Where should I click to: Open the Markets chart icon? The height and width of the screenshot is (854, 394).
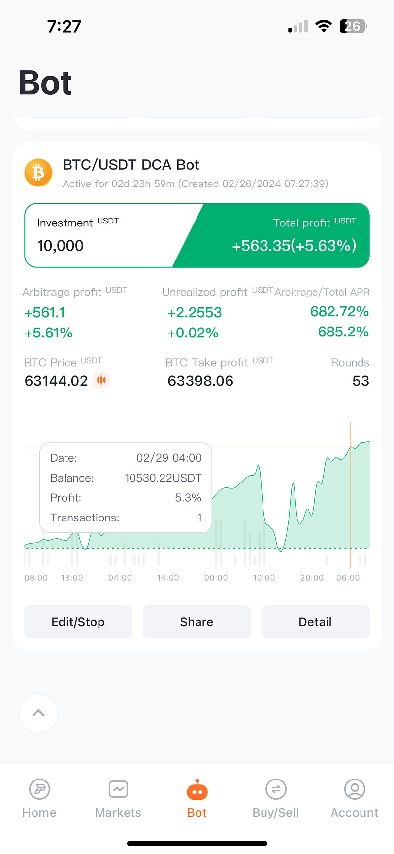[x=118, y=789]
